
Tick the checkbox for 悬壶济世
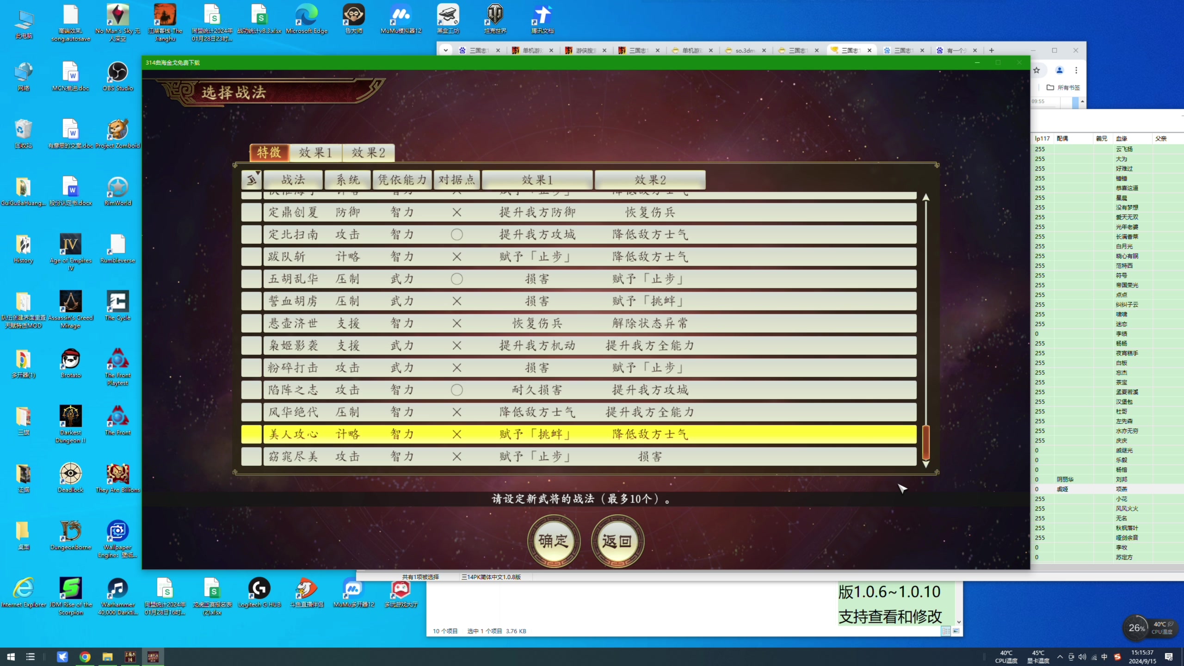(x=252, y=323)
